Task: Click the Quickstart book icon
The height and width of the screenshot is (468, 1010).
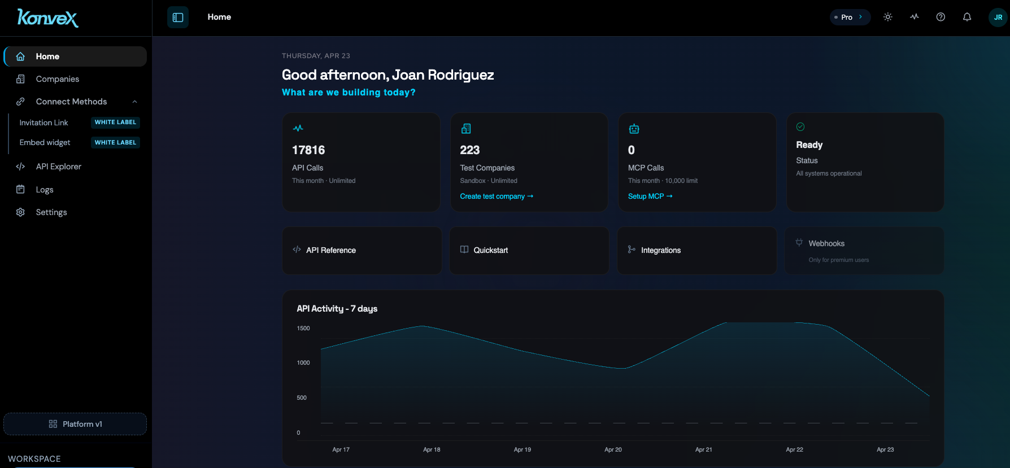Action: pyautogui.click(x=464, y=250)
